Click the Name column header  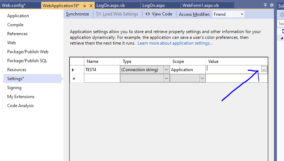(102, 61)
